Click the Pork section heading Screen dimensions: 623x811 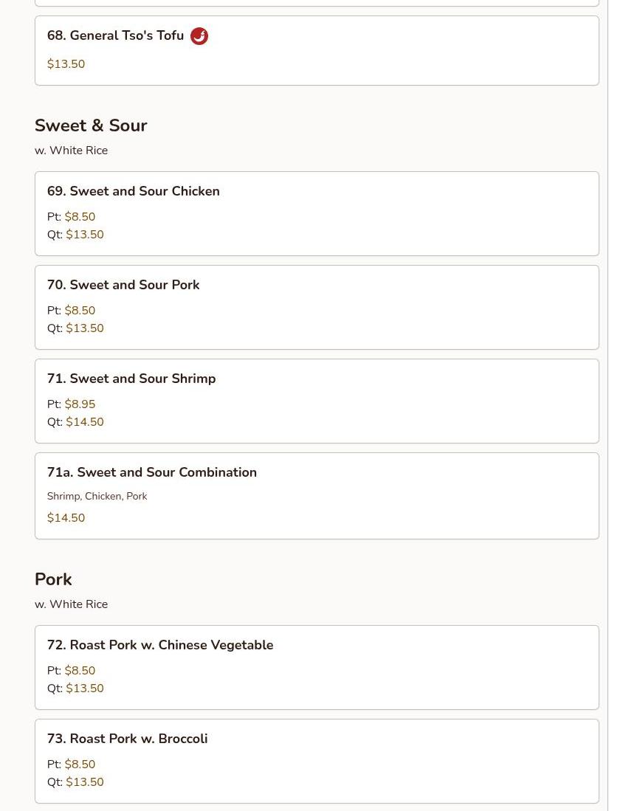click(53, 579)
